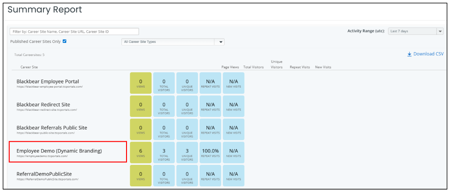Uncheck Published Career Sites Only checkbox
451x191 pixels.
point(64,41)
